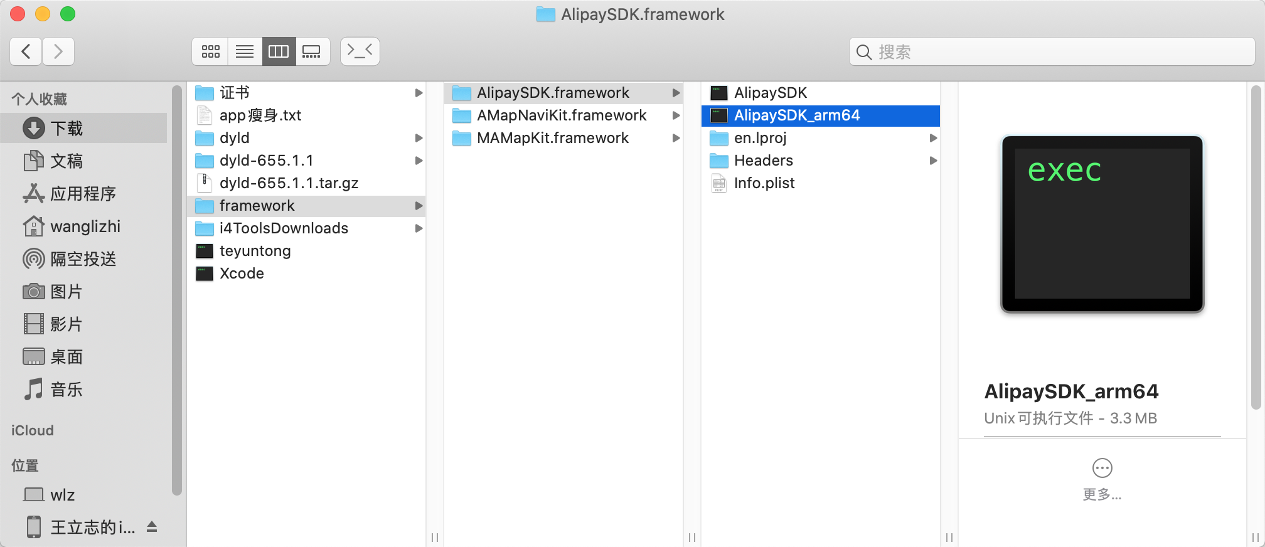This screenshot has width=1265, height=547.
Task: Select the dyld-655.1.1.tar.gz archive
Action: coord(289,183)
